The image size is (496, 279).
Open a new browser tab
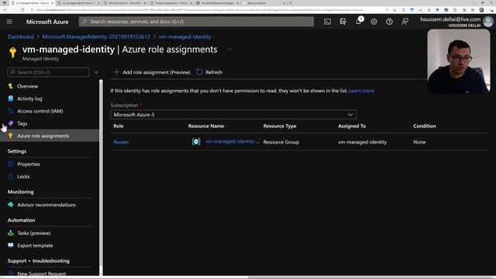(x=291, y=3)
